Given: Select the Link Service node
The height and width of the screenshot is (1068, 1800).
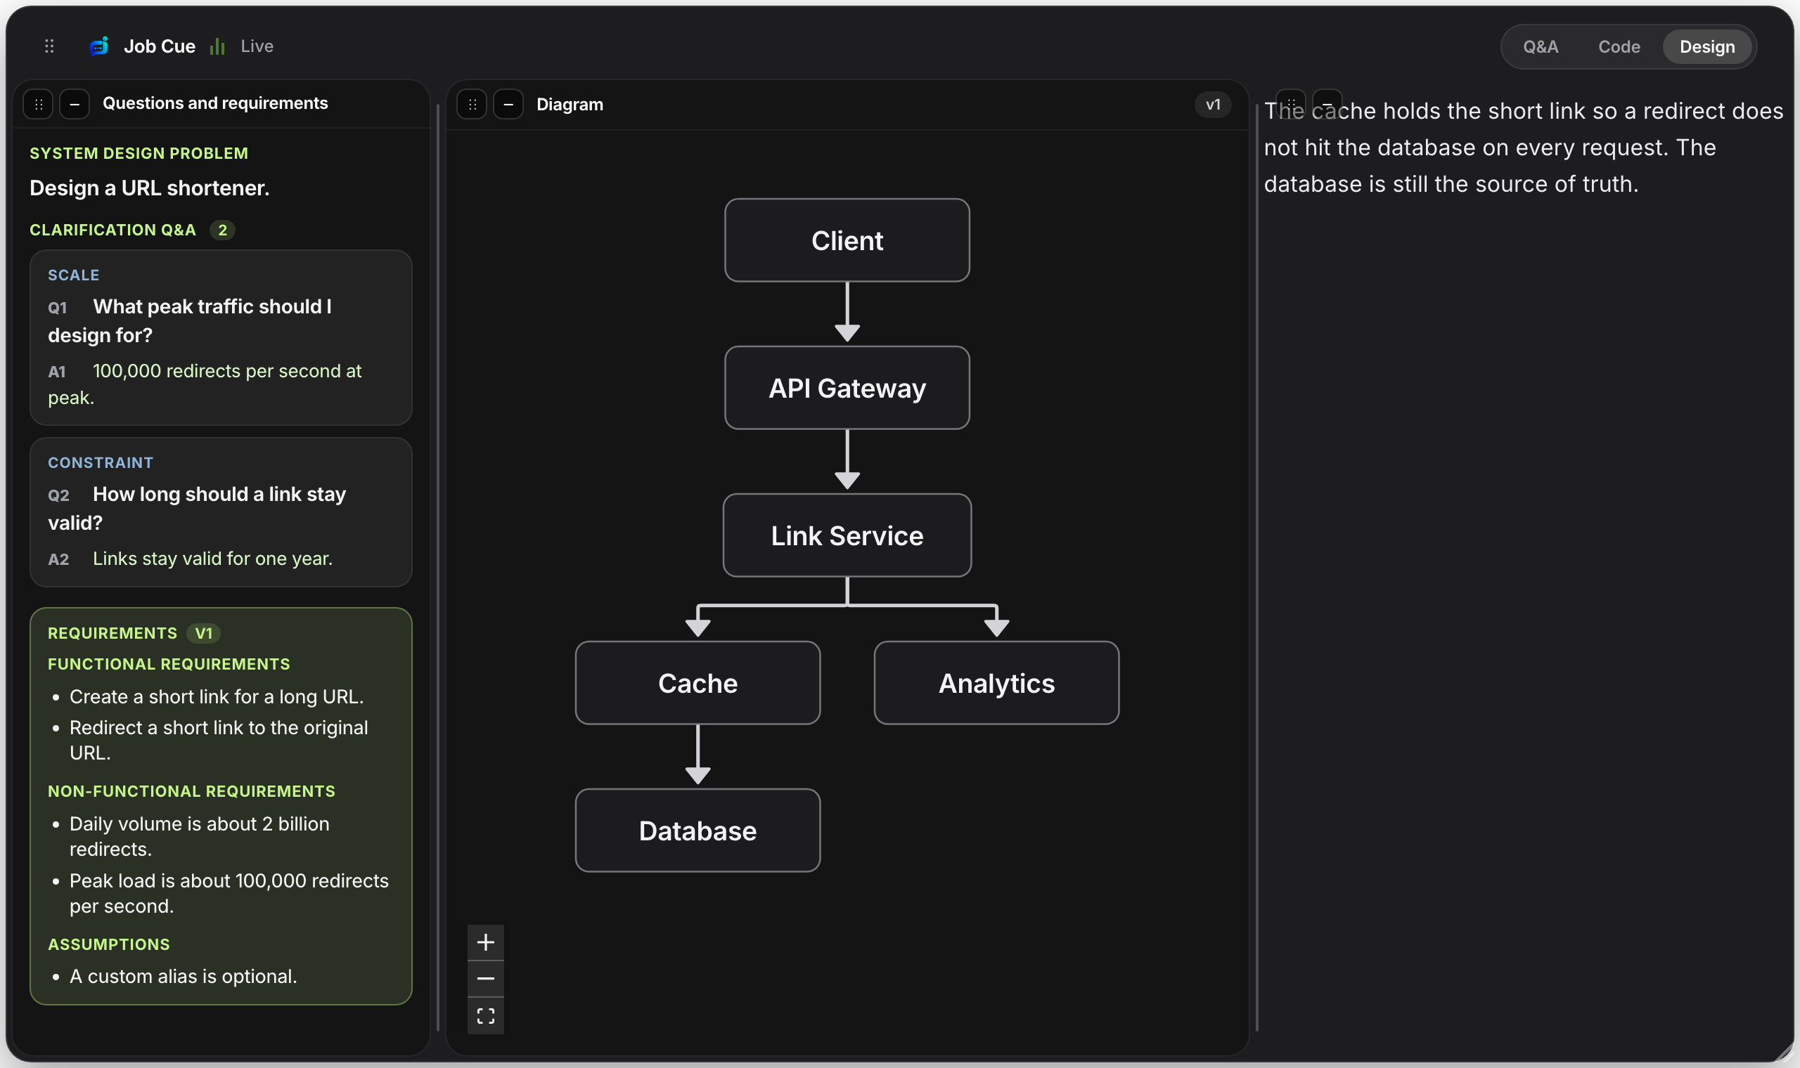Looking at the screenshot, I should (847, 535).
